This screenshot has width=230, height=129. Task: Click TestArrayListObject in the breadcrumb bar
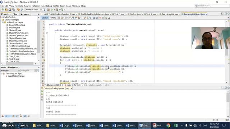[x=53, y=85]
